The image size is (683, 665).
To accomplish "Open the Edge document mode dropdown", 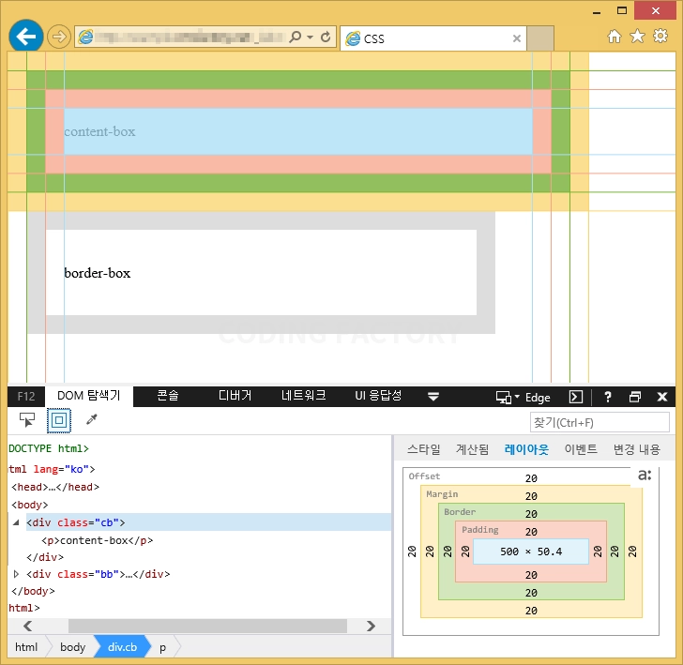I will click(524, 397).
